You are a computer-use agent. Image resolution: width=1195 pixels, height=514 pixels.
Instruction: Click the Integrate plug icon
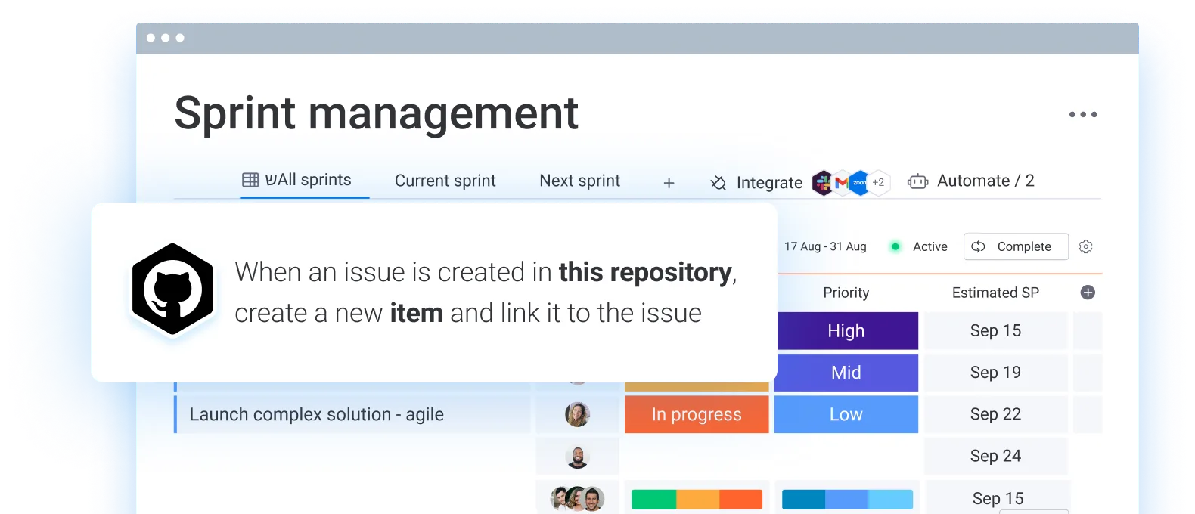tap(719, 183)
